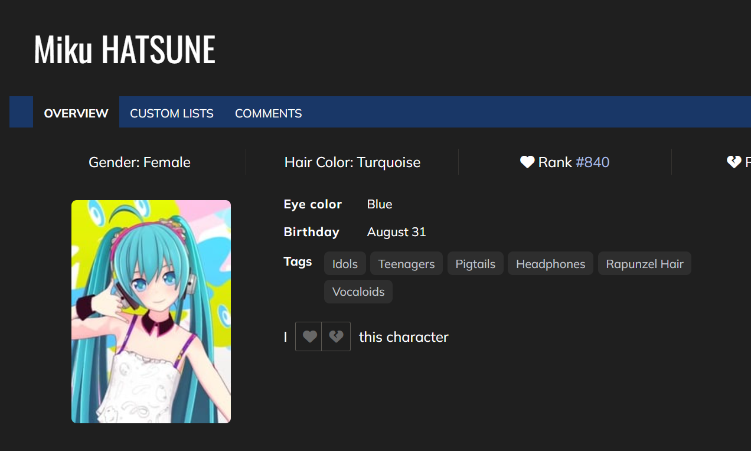Screen dimensions: 751x451
Task: Select the Pigtails tag
Action: click(475, 264)
